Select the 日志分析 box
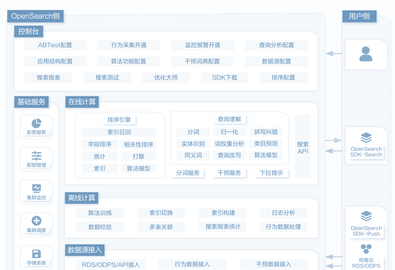Image resolution: width=395 pixels, height=270 pixels. coord(283,213)
